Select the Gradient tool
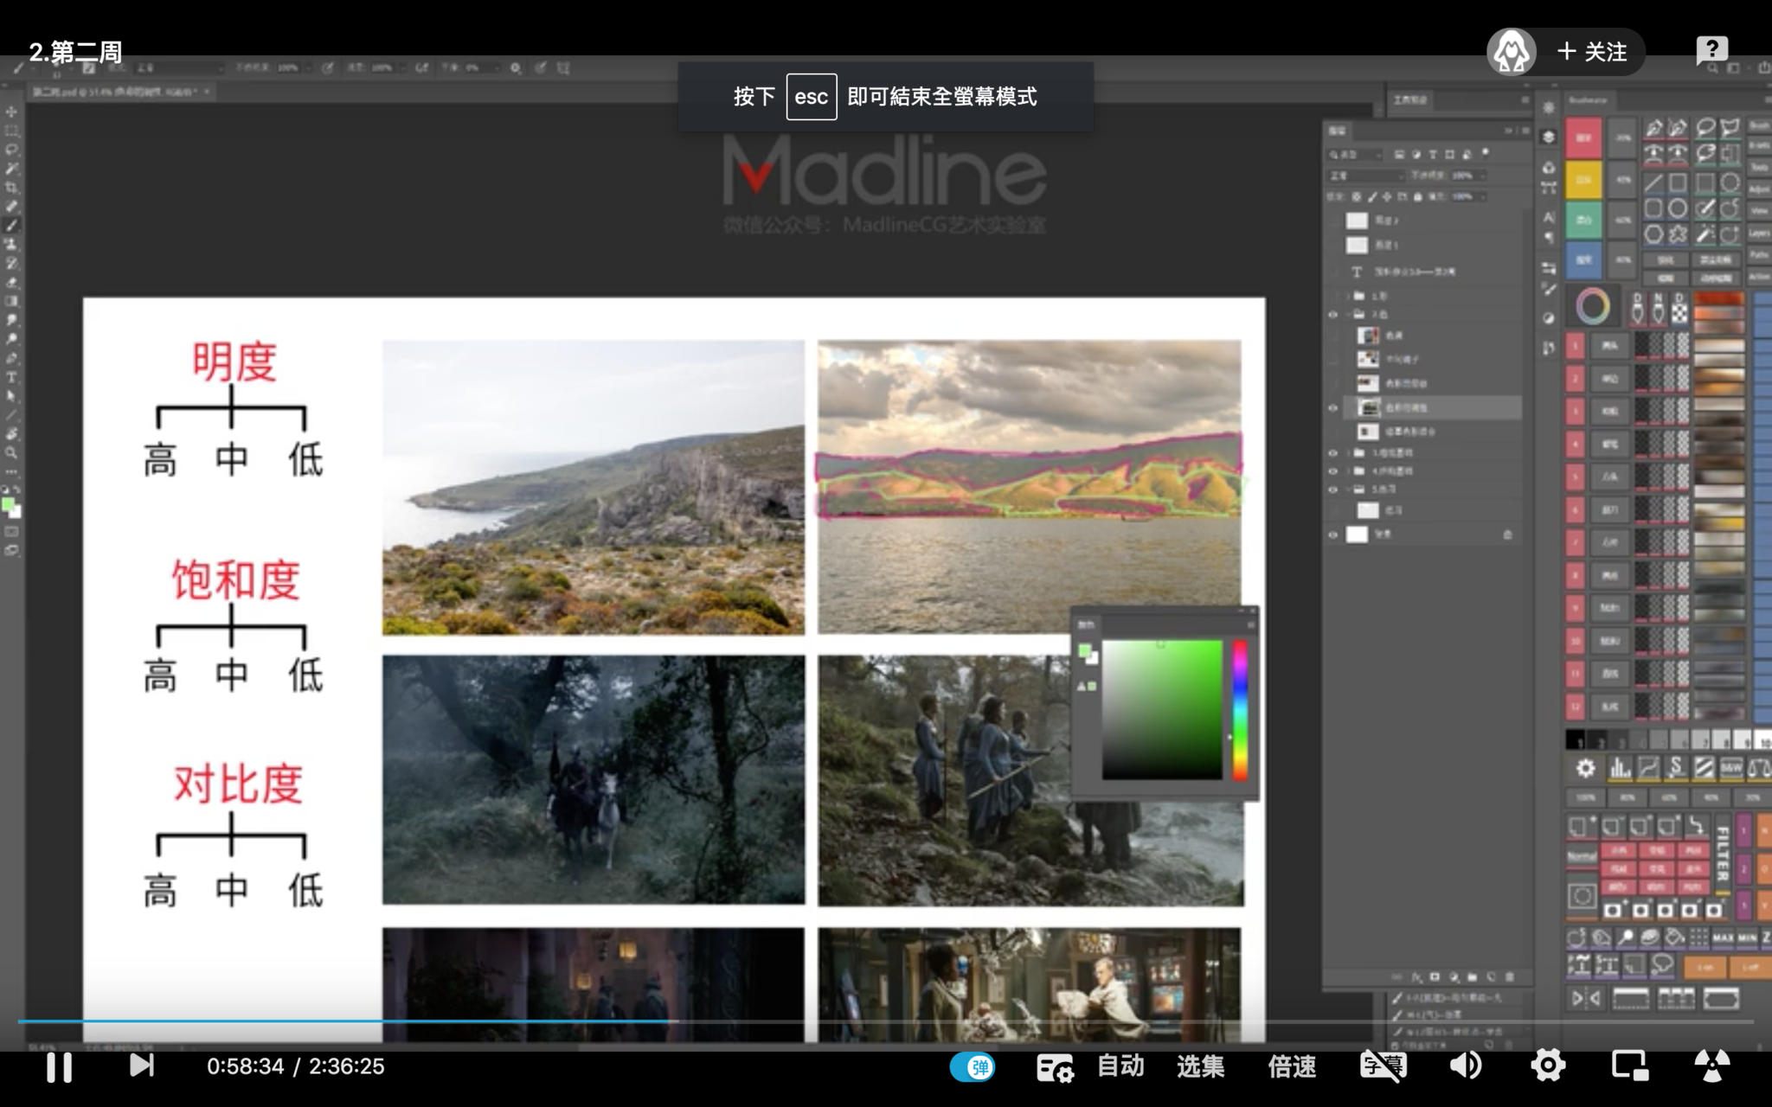Screen dimensions: 1772x1107 pos(11,301)
